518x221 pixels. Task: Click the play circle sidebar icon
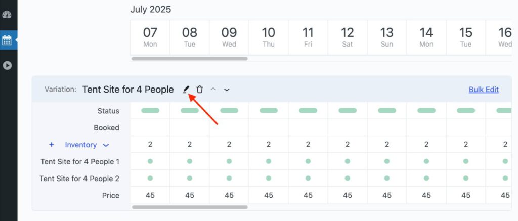7,65
